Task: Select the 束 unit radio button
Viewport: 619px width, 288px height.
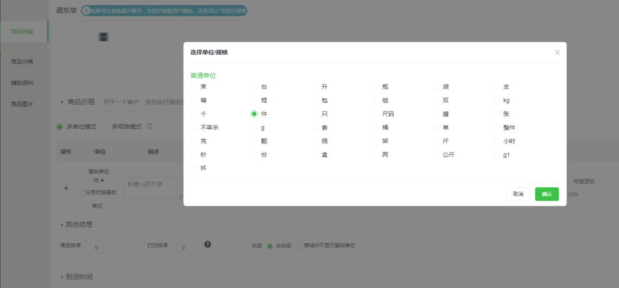Action: (x=194, y=86)
